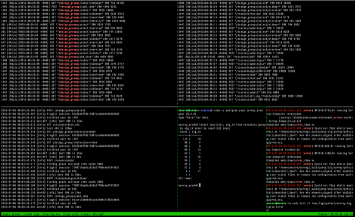Switch to tmux window 1:prod logs
Viewport: 355px width, 217px height.
[x=32, y=214]
